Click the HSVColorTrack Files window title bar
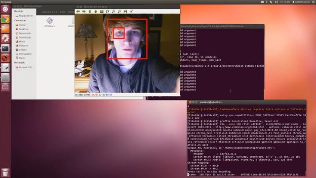This screenshot has height=178, width=316. (x=43, y=6)
